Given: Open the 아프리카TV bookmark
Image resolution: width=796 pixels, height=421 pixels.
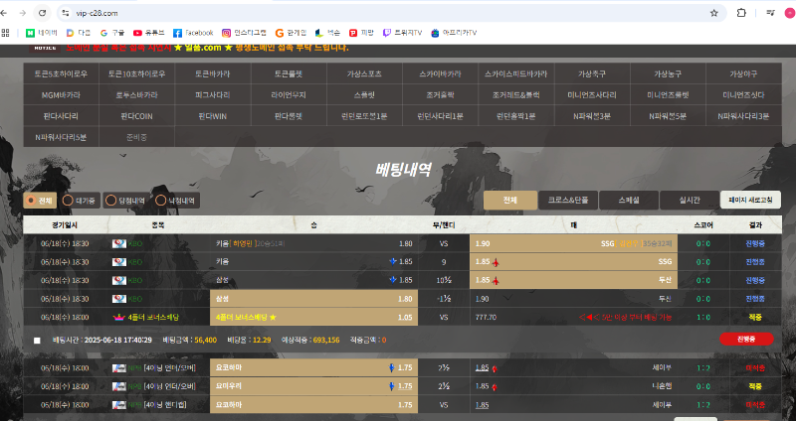Looking at the screenshot, I should [454, 33].
